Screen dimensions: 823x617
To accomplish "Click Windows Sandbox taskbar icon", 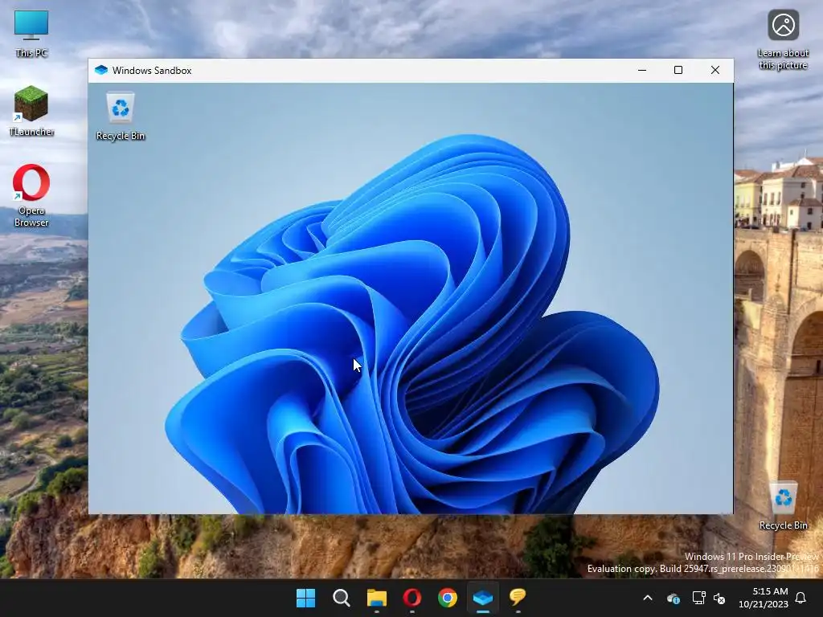I will (482, 598).
